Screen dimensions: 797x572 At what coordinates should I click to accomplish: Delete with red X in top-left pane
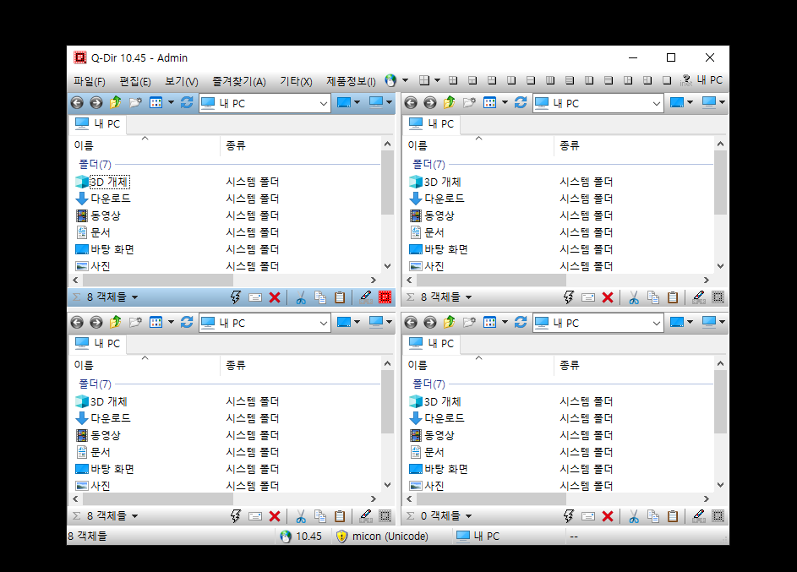pyautogui.click(x=275, y=297)
